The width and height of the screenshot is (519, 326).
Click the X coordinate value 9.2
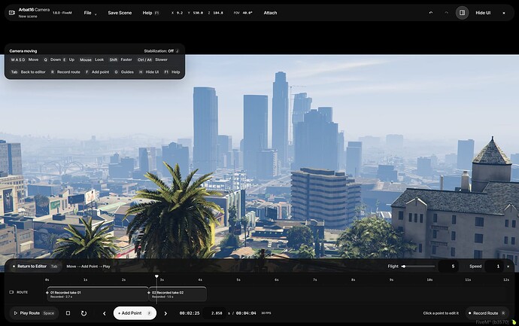point(180,13)
